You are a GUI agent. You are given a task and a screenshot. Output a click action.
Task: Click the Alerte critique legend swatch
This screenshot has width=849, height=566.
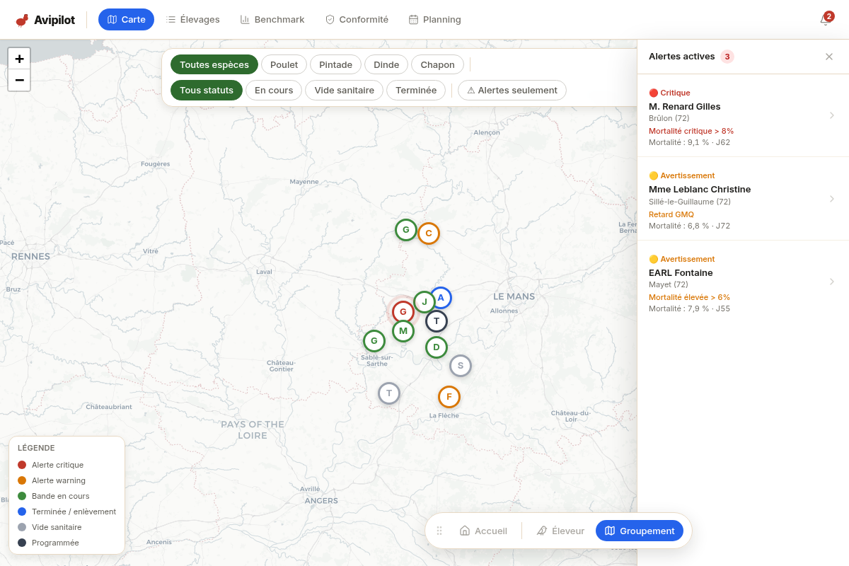pos(22,465)
